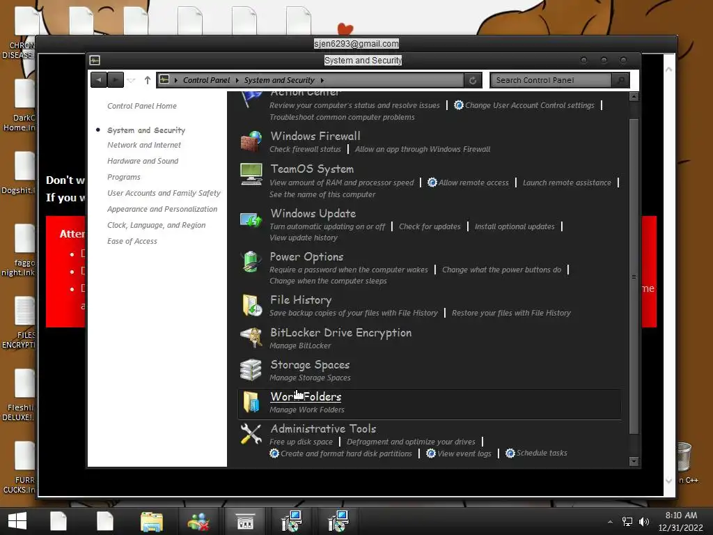Screen dimensions: 713x535
Task: Open Ease of Access category
Action: pos(132,241)
